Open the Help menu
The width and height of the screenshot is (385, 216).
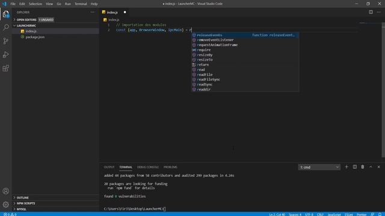pyautogui.click(x=94, y=4)
